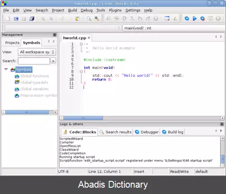226x194 pixels.
Task: Select Global typedefs in the tree
Action: click(34, 82)
